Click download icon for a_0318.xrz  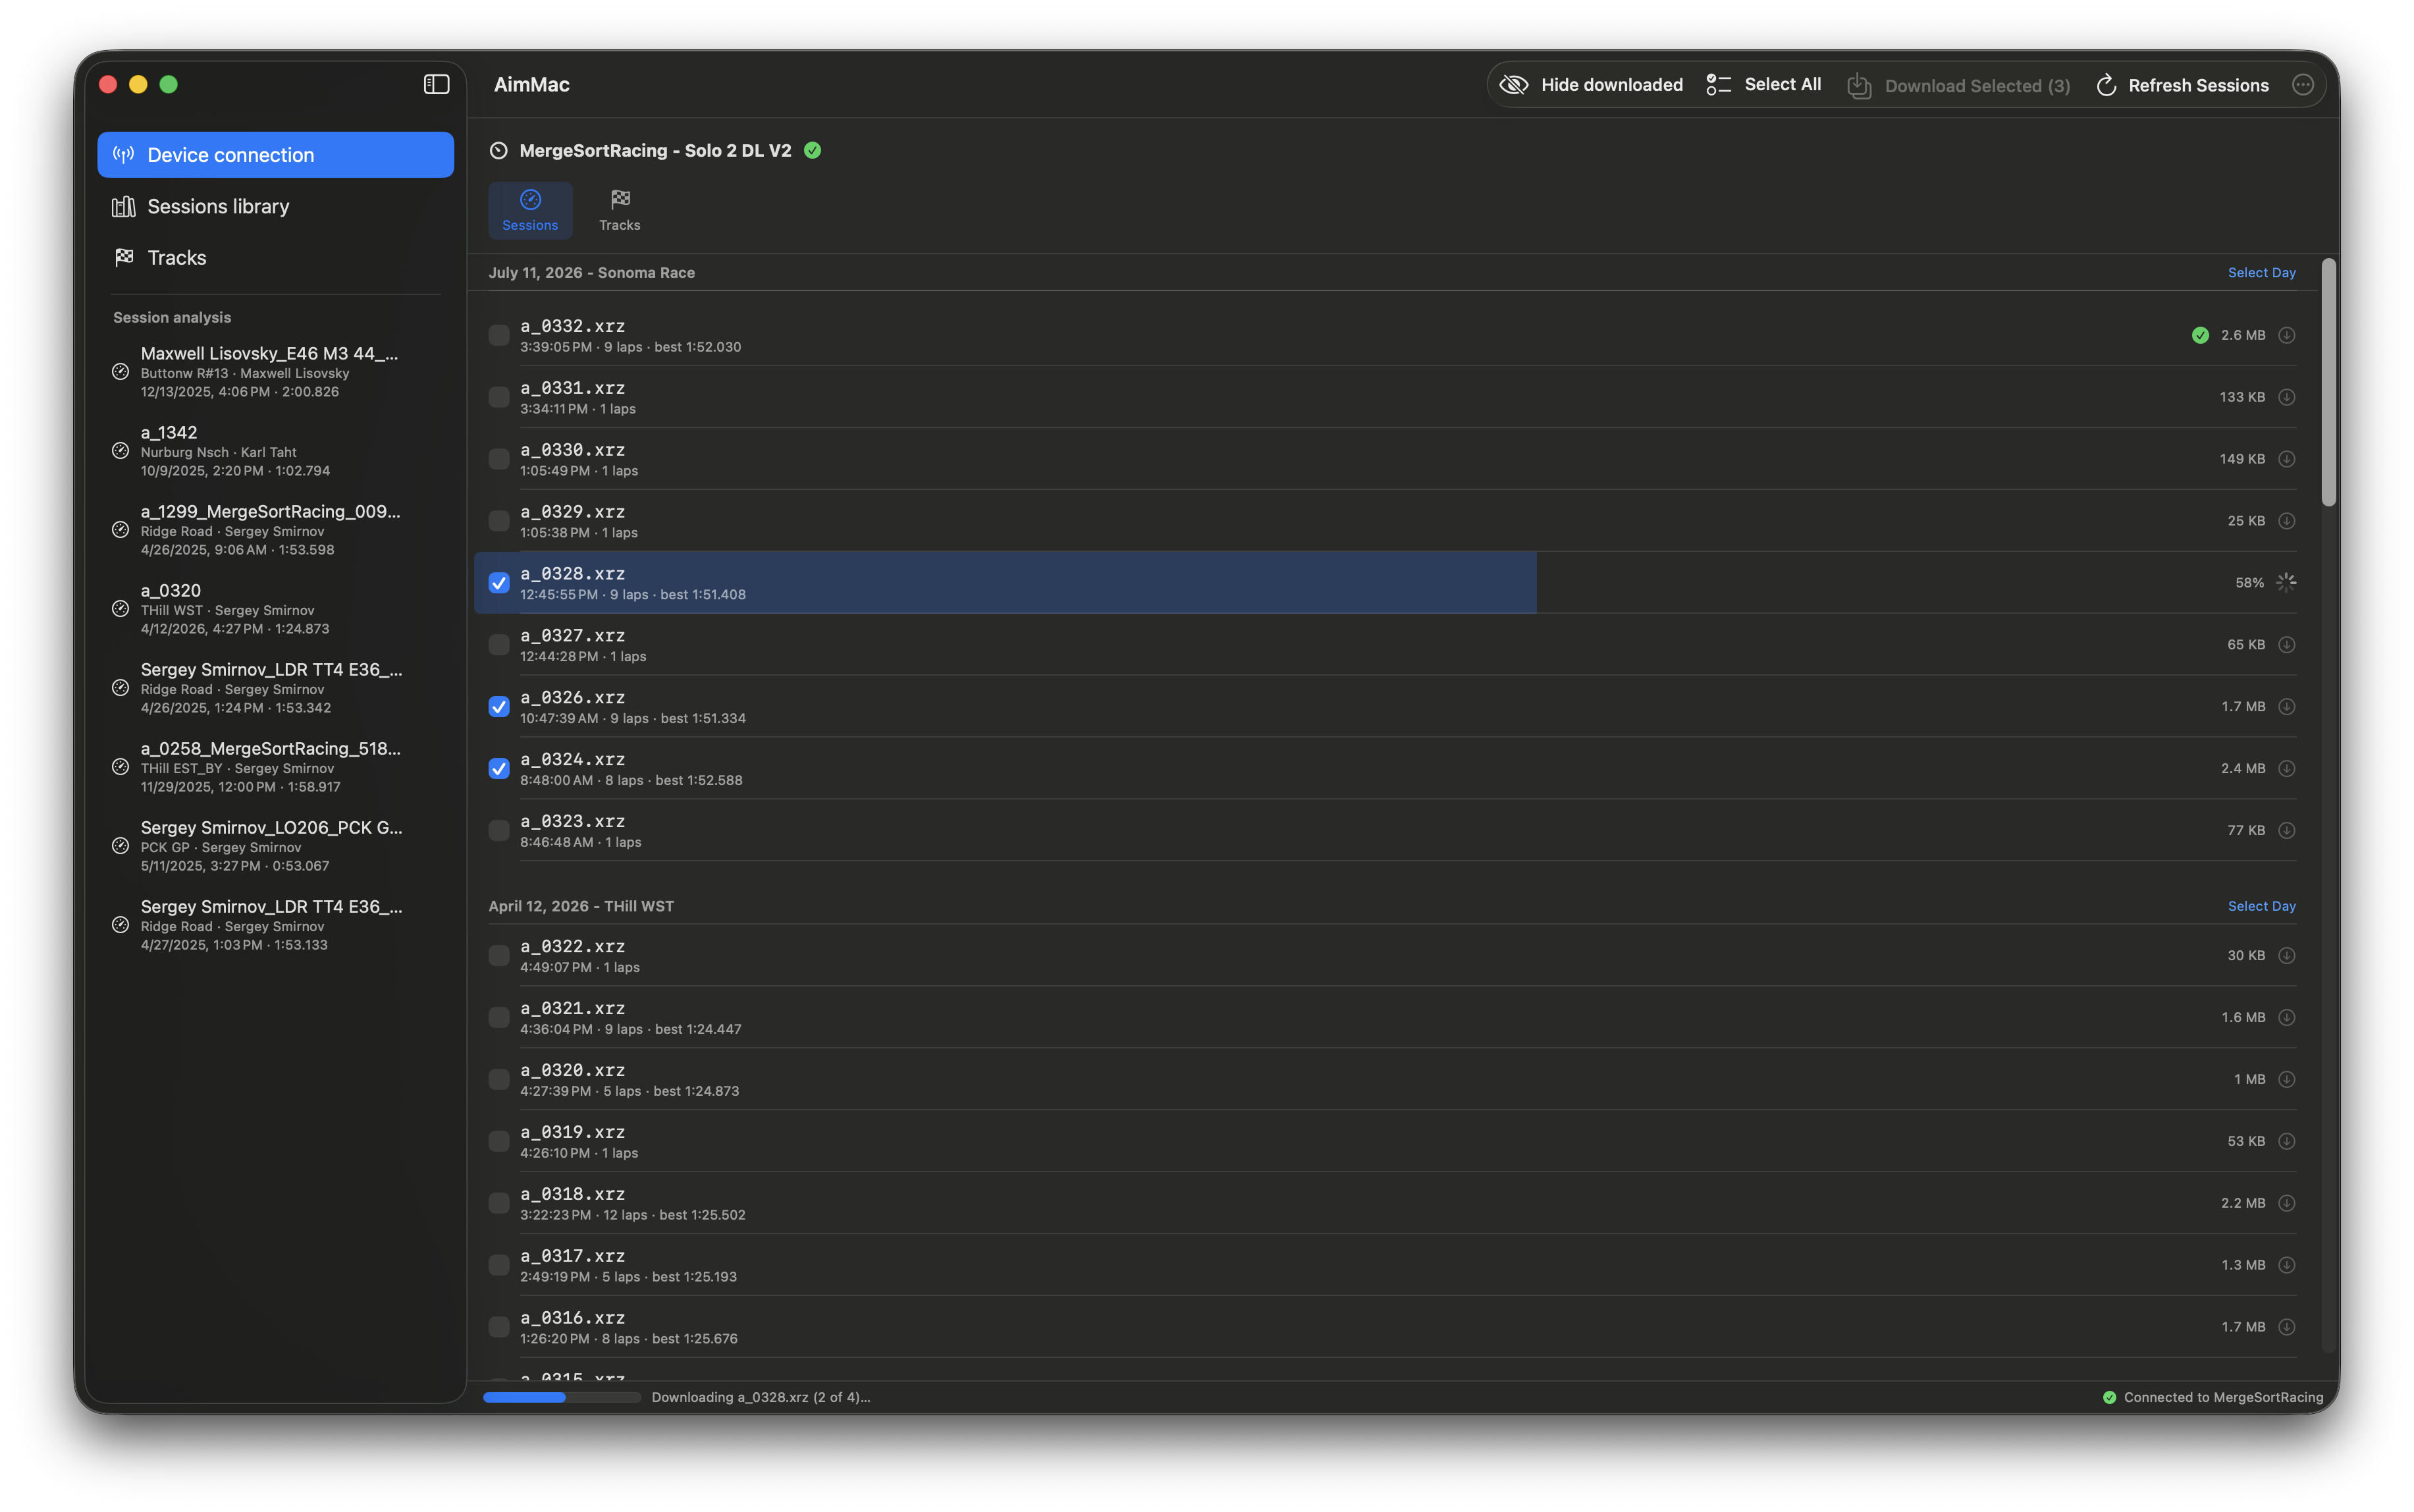[2286, 1204]
